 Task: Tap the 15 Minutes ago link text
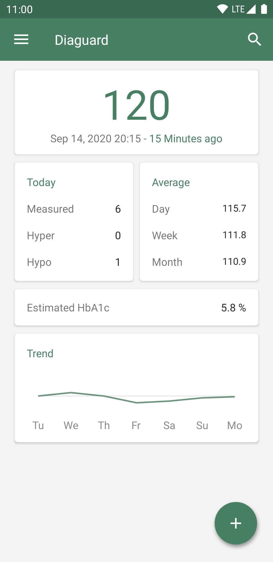[186, 139]
